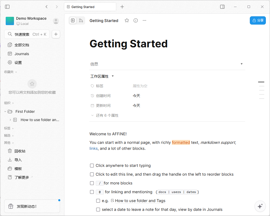Image resolution: width=270 pixels, height=216 pixels.
Task: Tick the '/ for more blocks' checkbox
Action: pyautogui.click(x=92, y=183)
